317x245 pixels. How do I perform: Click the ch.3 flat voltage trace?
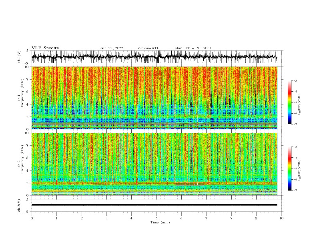click(x=154, y=205)
